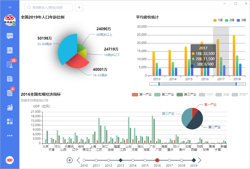Screen dimensions: 250x169
Task: Open the statistics chart sidebar icon
Action: [x=10, y=107]
